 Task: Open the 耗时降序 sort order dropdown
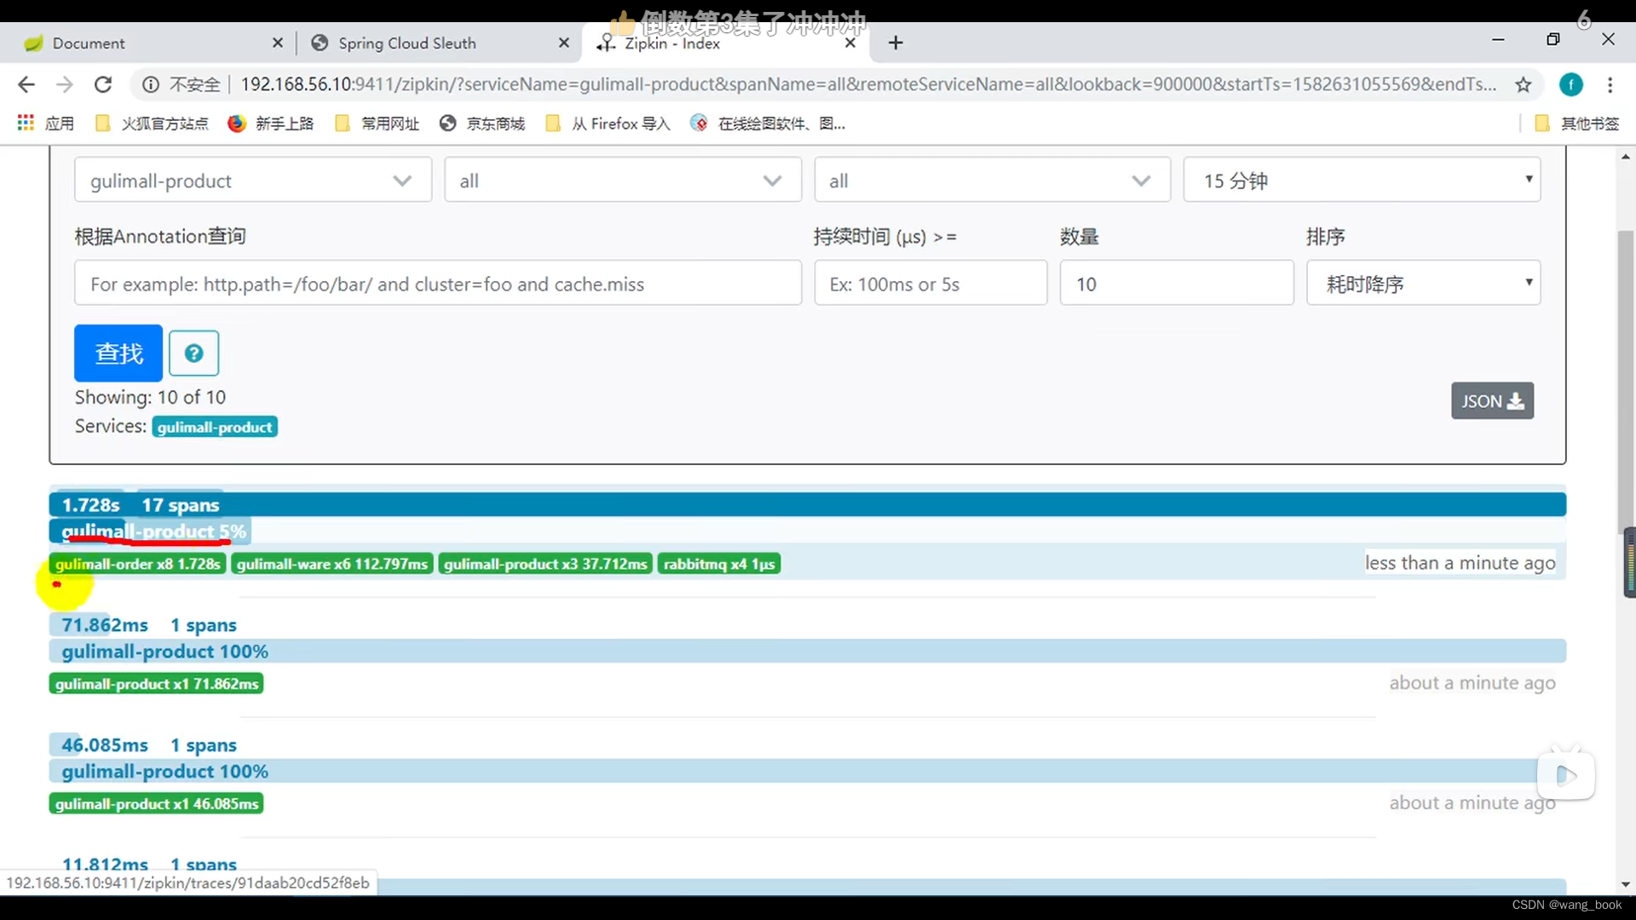pos(1424,283)
